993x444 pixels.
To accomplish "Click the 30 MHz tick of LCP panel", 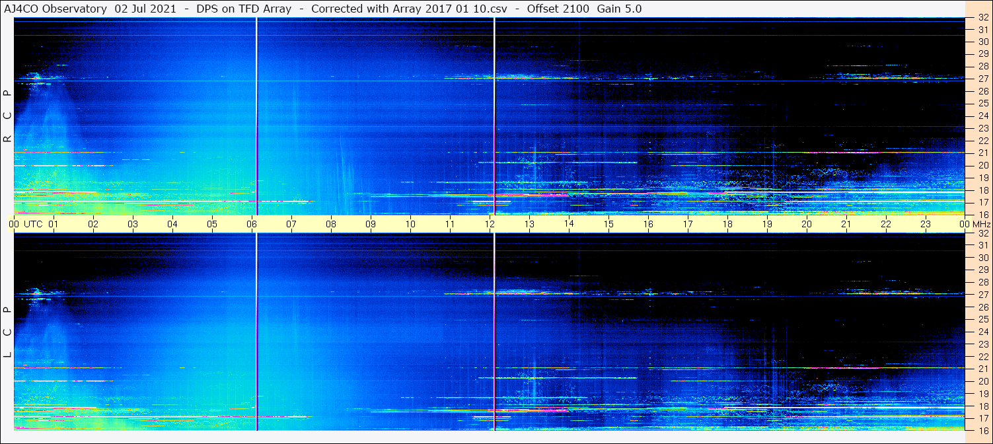I will pos(982,258).
